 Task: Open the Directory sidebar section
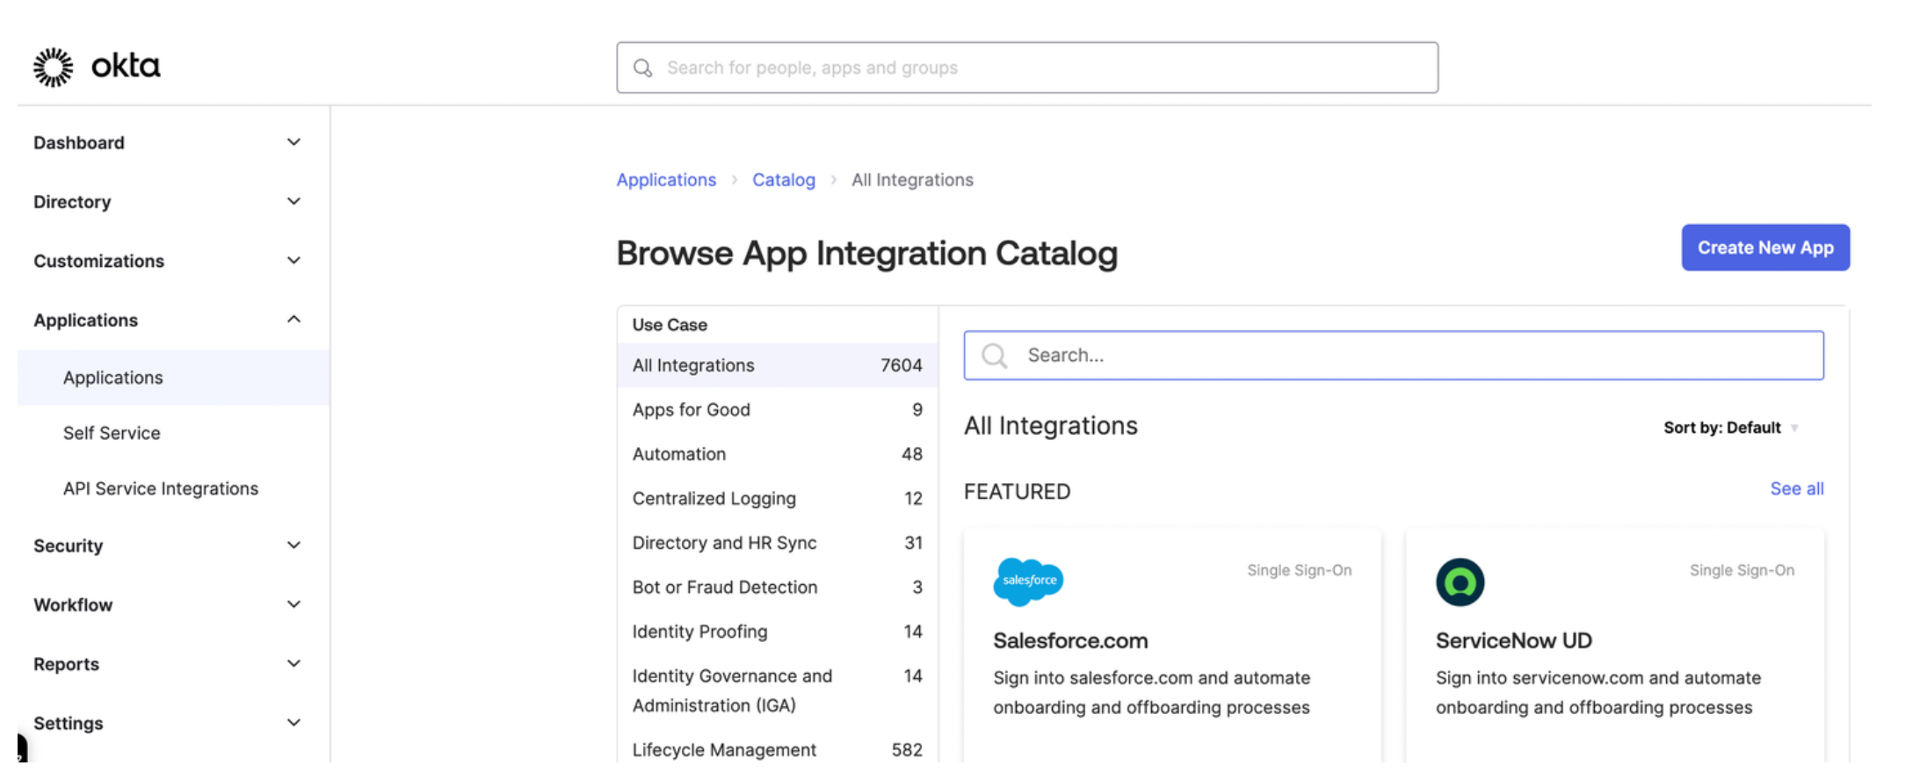point(72,202)
